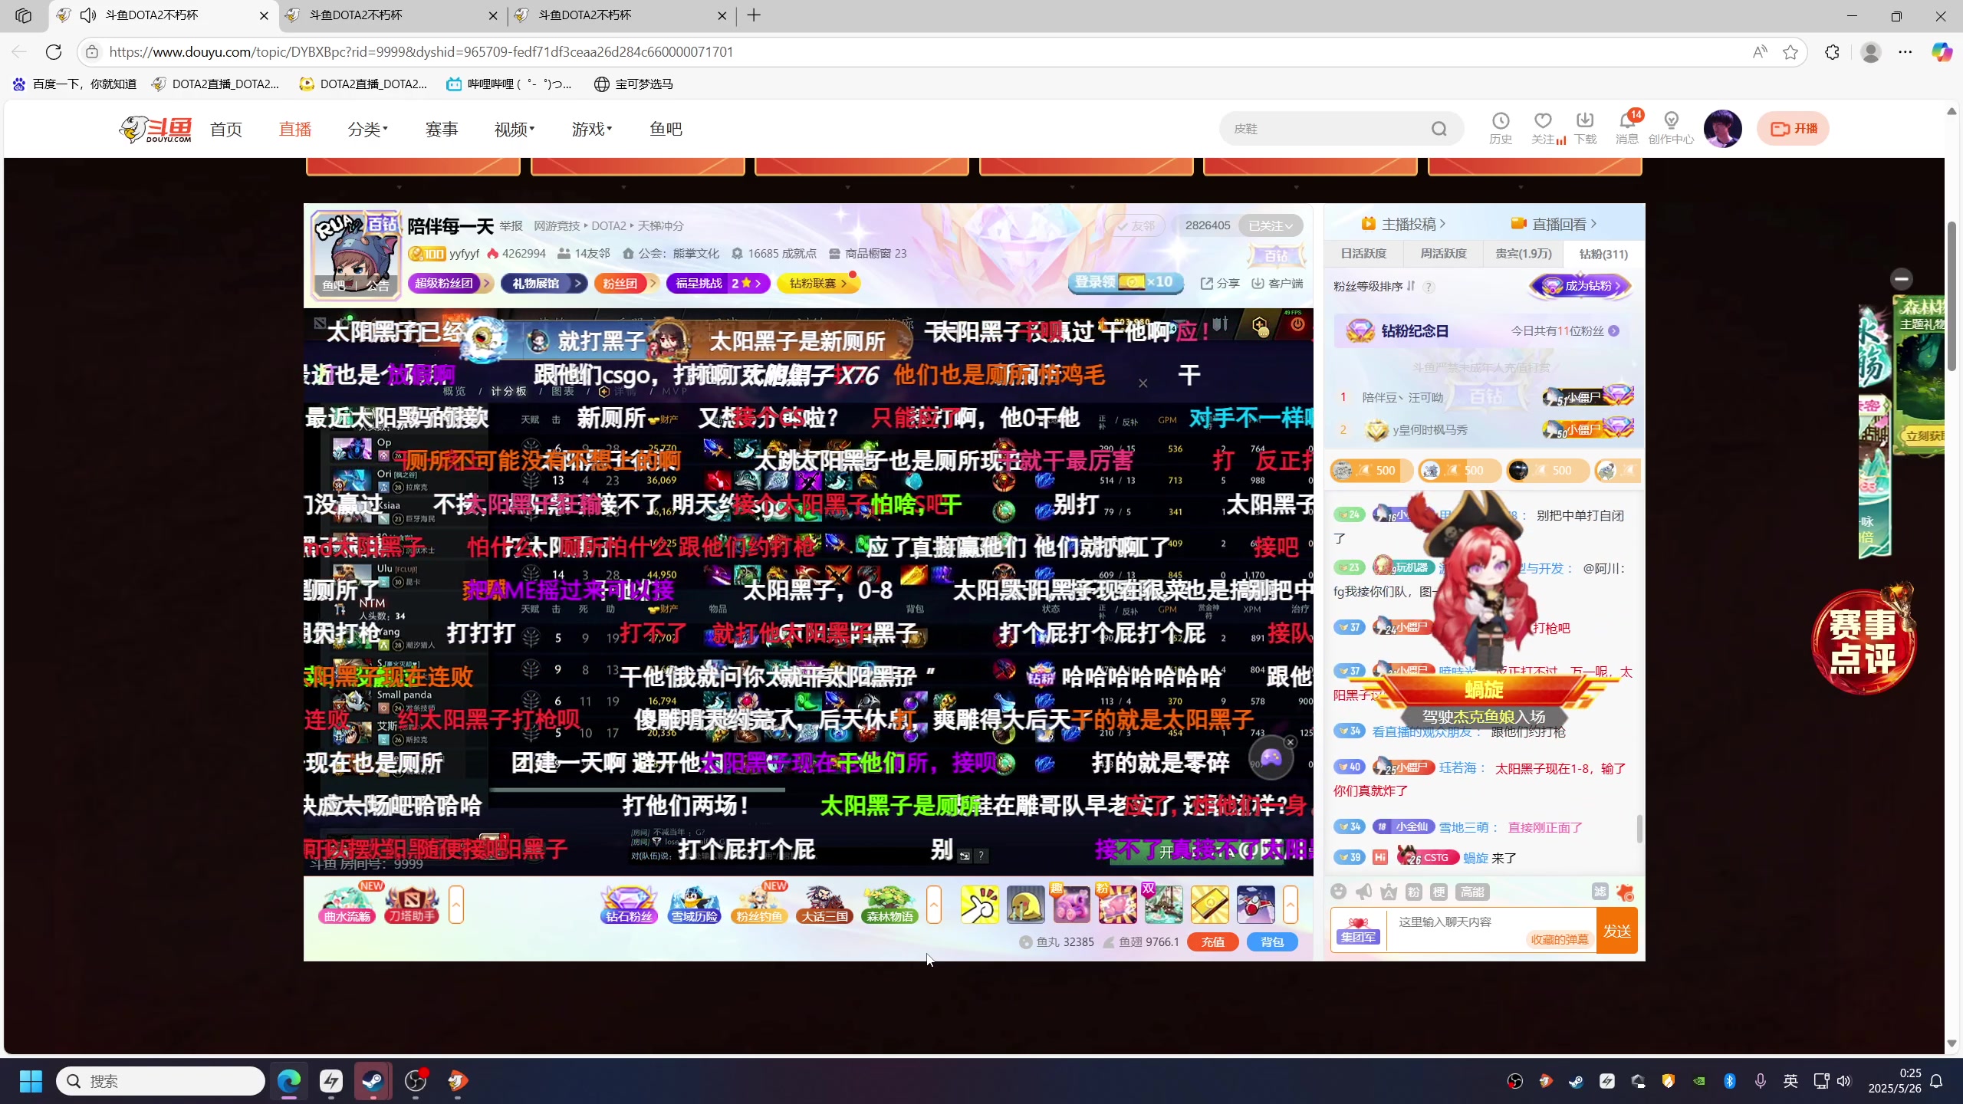Open the floating gamepad icon on the video

(1271, 757)
